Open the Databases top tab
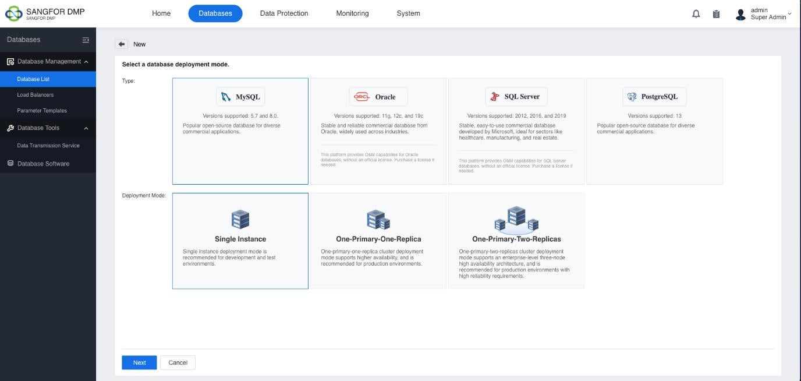801x381 pixels. point(215,13)
